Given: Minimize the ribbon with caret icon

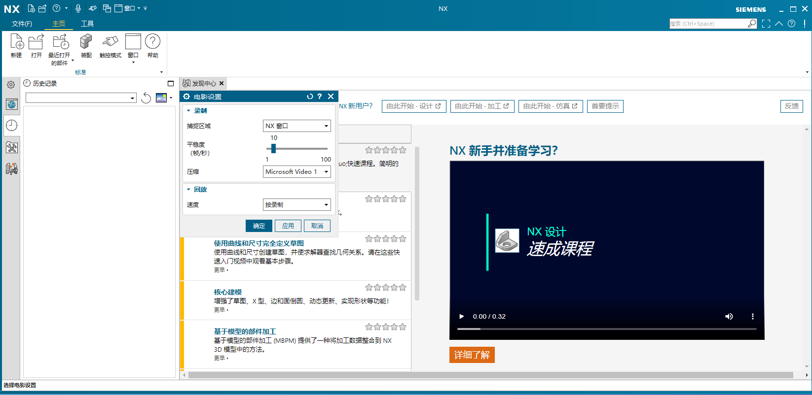Looking at the screenshot, I should tap(779, 24).
